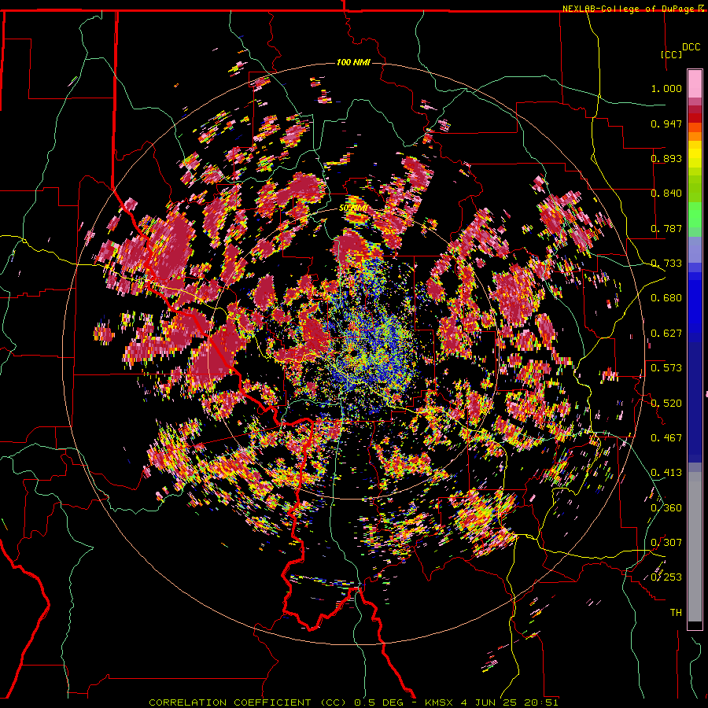708x708 pixels.
Task: Click the 1.000 legend value
Action: tap(666, 88)
